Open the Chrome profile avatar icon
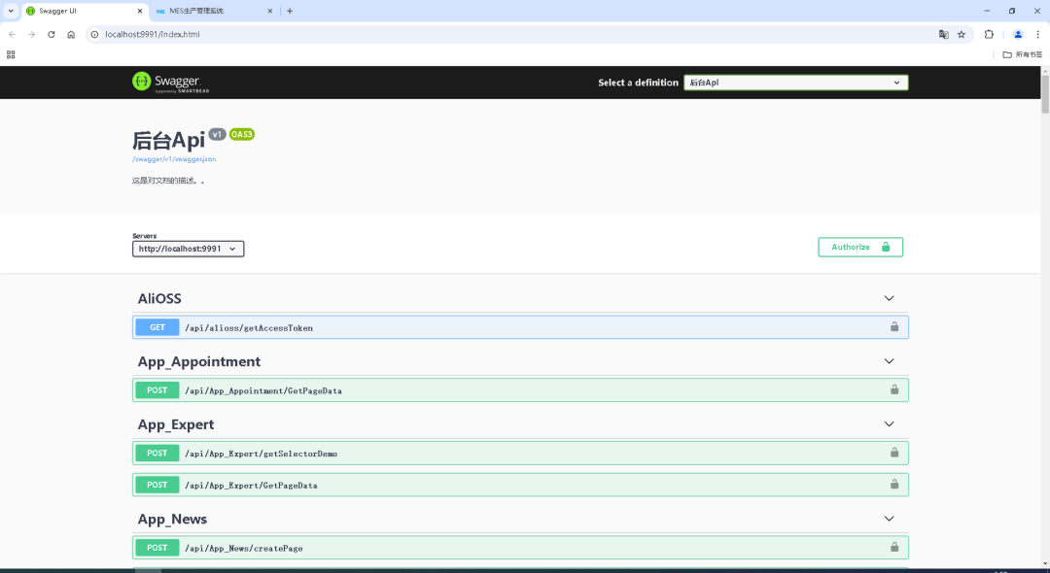The image size is (1050, 573). coord(1018,34)
